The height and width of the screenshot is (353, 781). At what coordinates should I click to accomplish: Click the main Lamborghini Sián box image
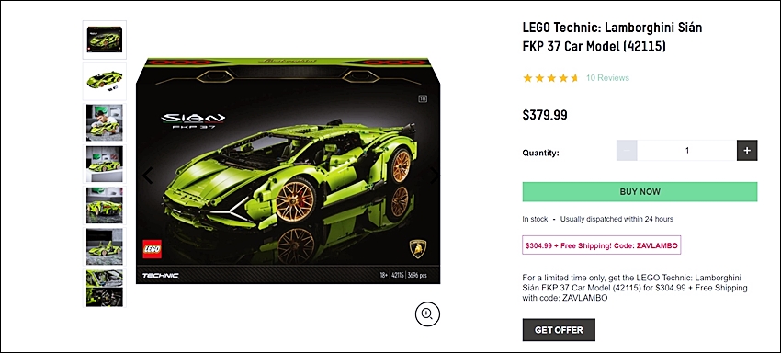click(288, 170)
